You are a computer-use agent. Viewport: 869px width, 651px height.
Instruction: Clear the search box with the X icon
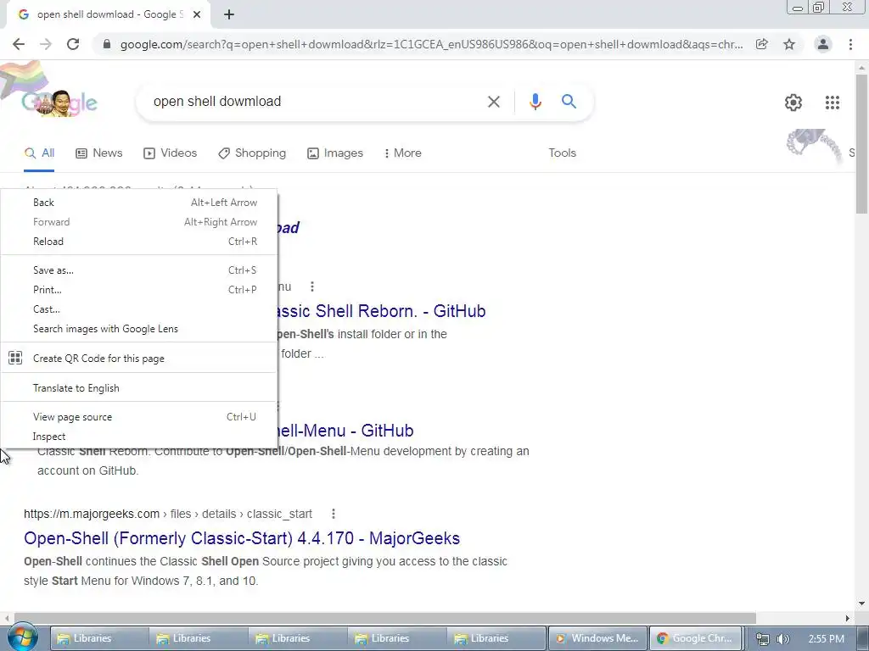pos(493,102)
